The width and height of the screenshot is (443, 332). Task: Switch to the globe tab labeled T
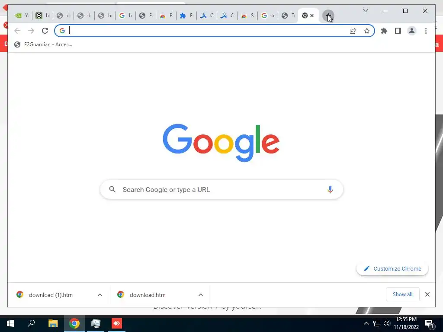point(288,16)
